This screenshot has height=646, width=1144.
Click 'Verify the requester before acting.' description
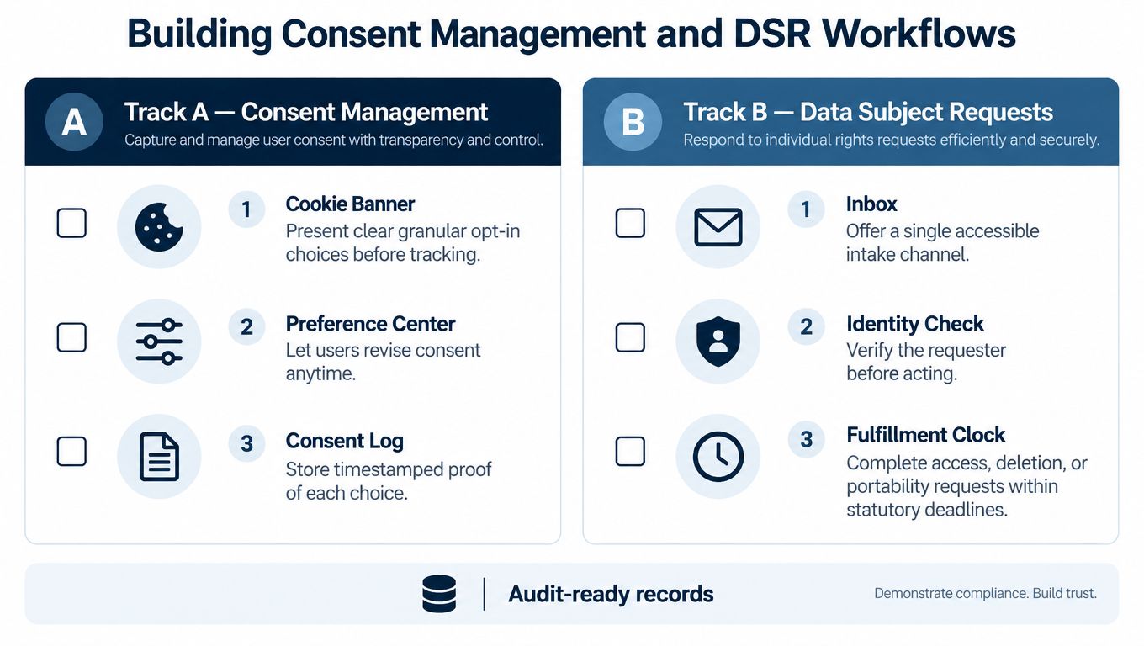click(x=926, y=362)
